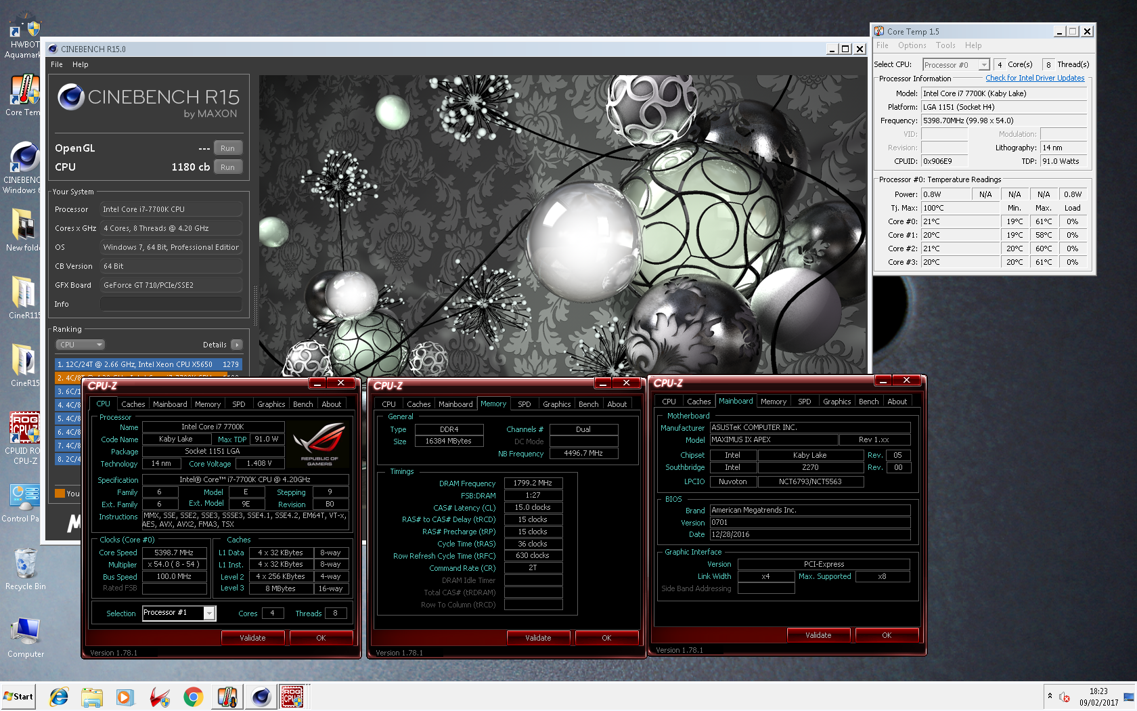Open the Options menu in Core Temp
The image size is (1137, 711).
click(x=912, y=45)
